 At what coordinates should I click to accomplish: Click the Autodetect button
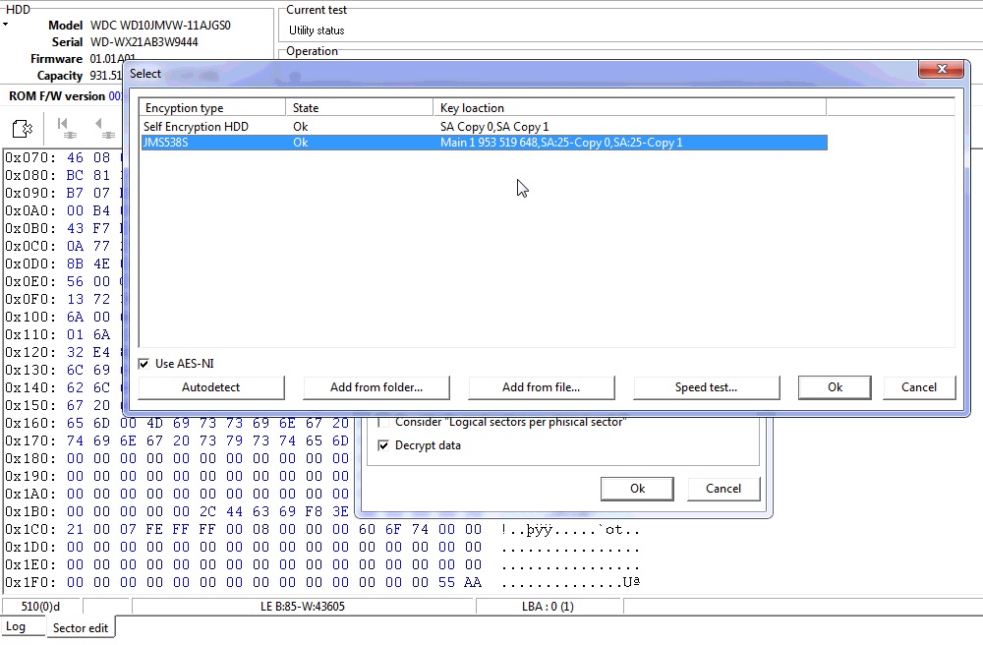(211, 387)
